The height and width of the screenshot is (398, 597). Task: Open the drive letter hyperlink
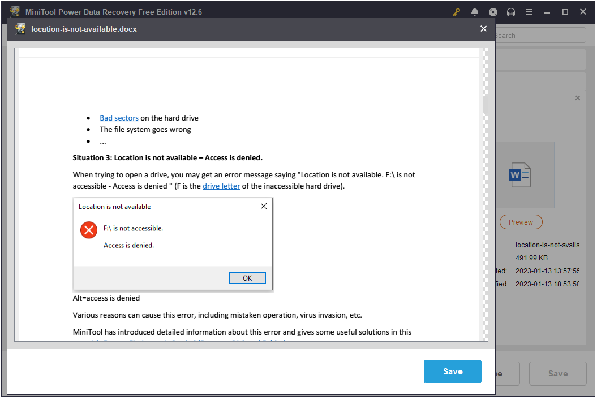pyautogui.click(x=221, y=185)
